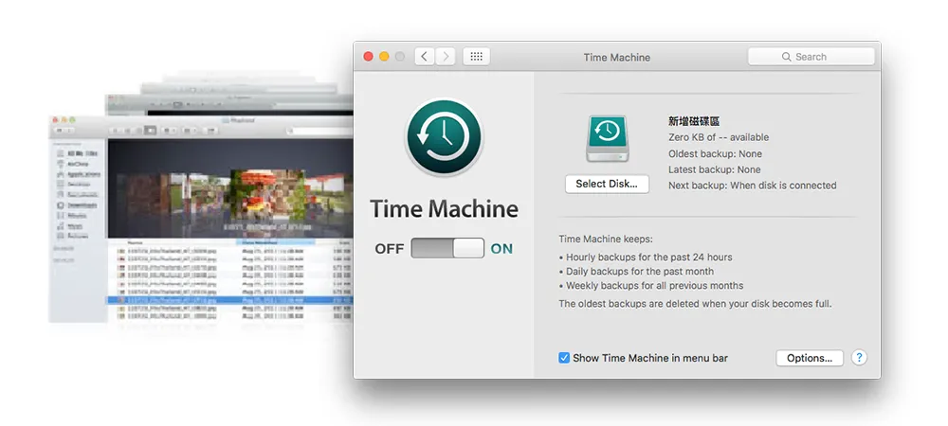
Task: Open the Options... dialog
Action: (809, 358)
